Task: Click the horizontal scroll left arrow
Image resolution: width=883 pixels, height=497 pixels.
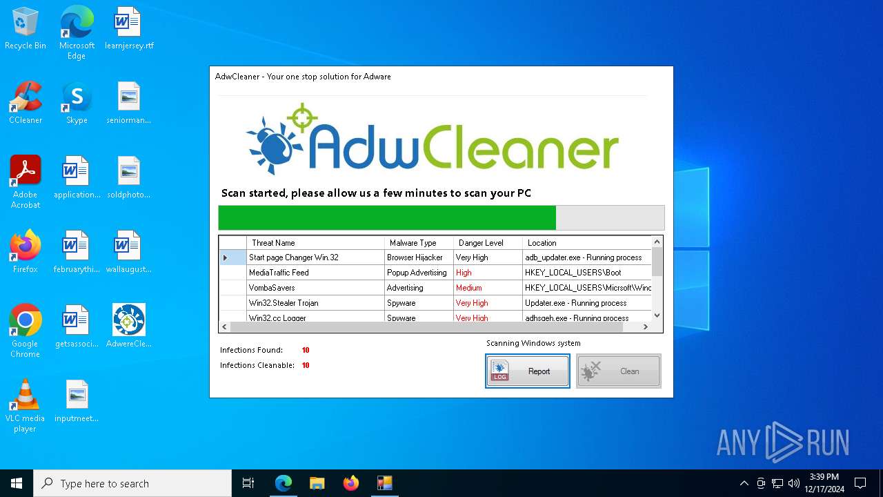Action: pyautogui.click(x=225, y=327)
